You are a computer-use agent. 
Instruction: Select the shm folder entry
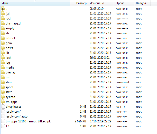pyautogui.click(x=8, y=82)
